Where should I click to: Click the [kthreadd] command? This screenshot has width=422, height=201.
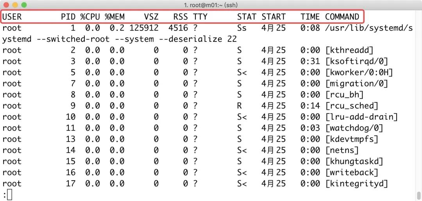pos(349,50)
